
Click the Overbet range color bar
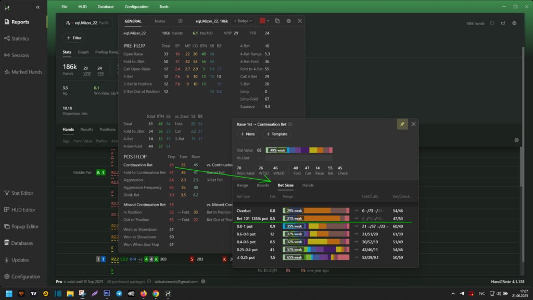point(315,210)
